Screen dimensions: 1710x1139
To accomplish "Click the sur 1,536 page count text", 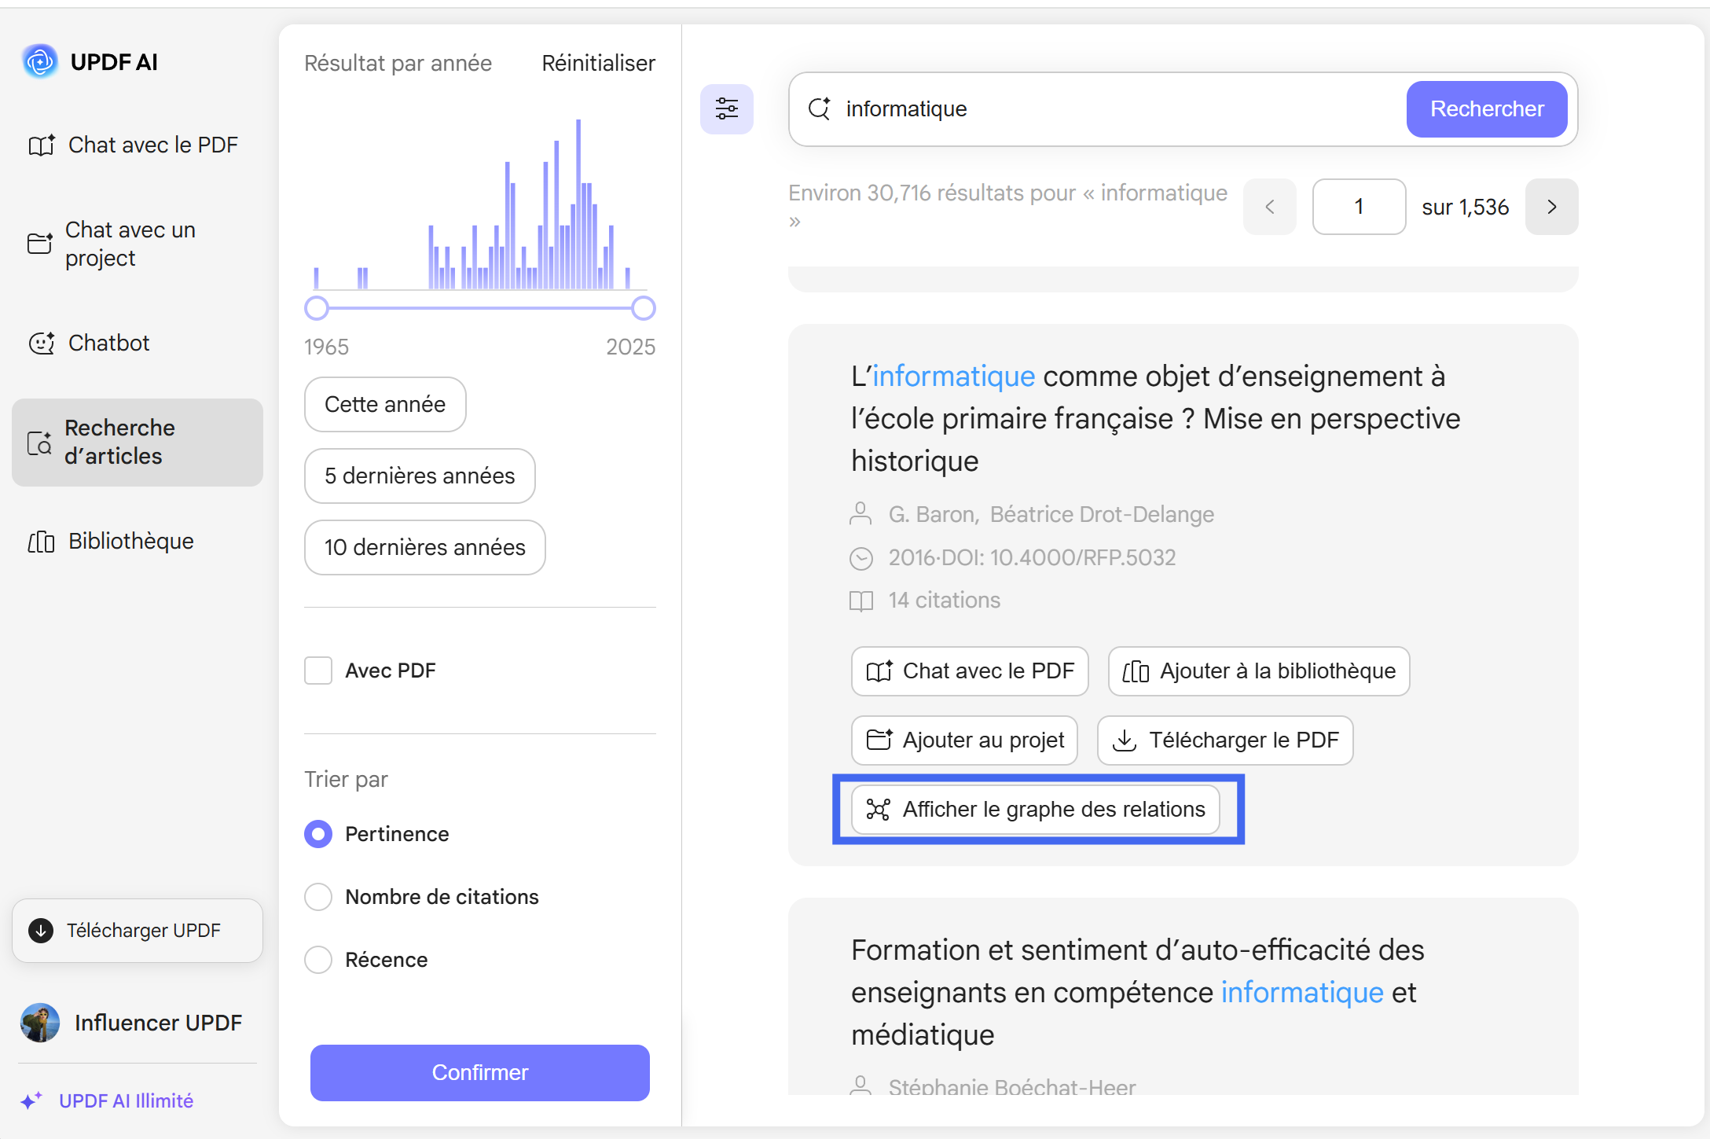I will coord(1465,208).
